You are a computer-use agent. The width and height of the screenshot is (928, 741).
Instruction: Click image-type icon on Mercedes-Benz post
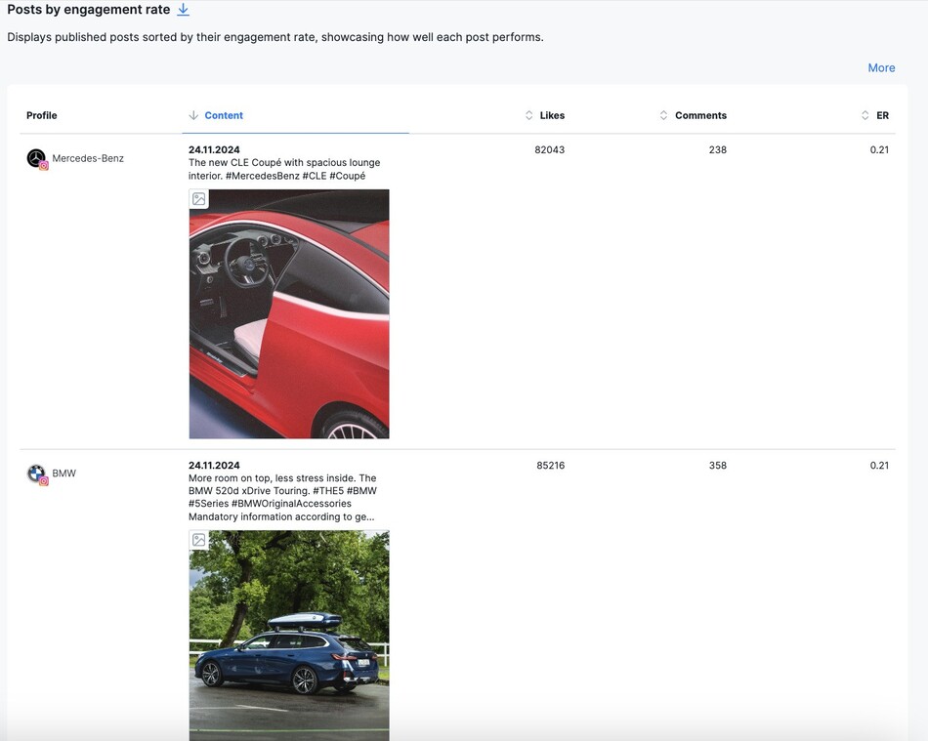(x=199, y=199)
